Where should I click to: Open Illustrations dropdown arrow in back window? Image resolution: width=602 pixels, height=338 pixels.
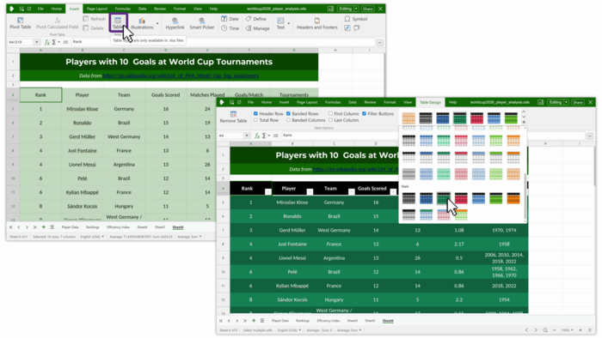tap(157, 23)
